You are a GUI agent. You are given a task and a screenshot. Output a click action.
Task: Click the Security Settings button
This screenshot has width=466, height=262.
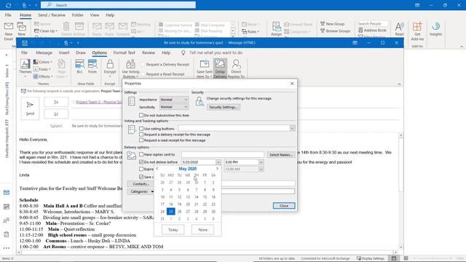pos(224,107)
